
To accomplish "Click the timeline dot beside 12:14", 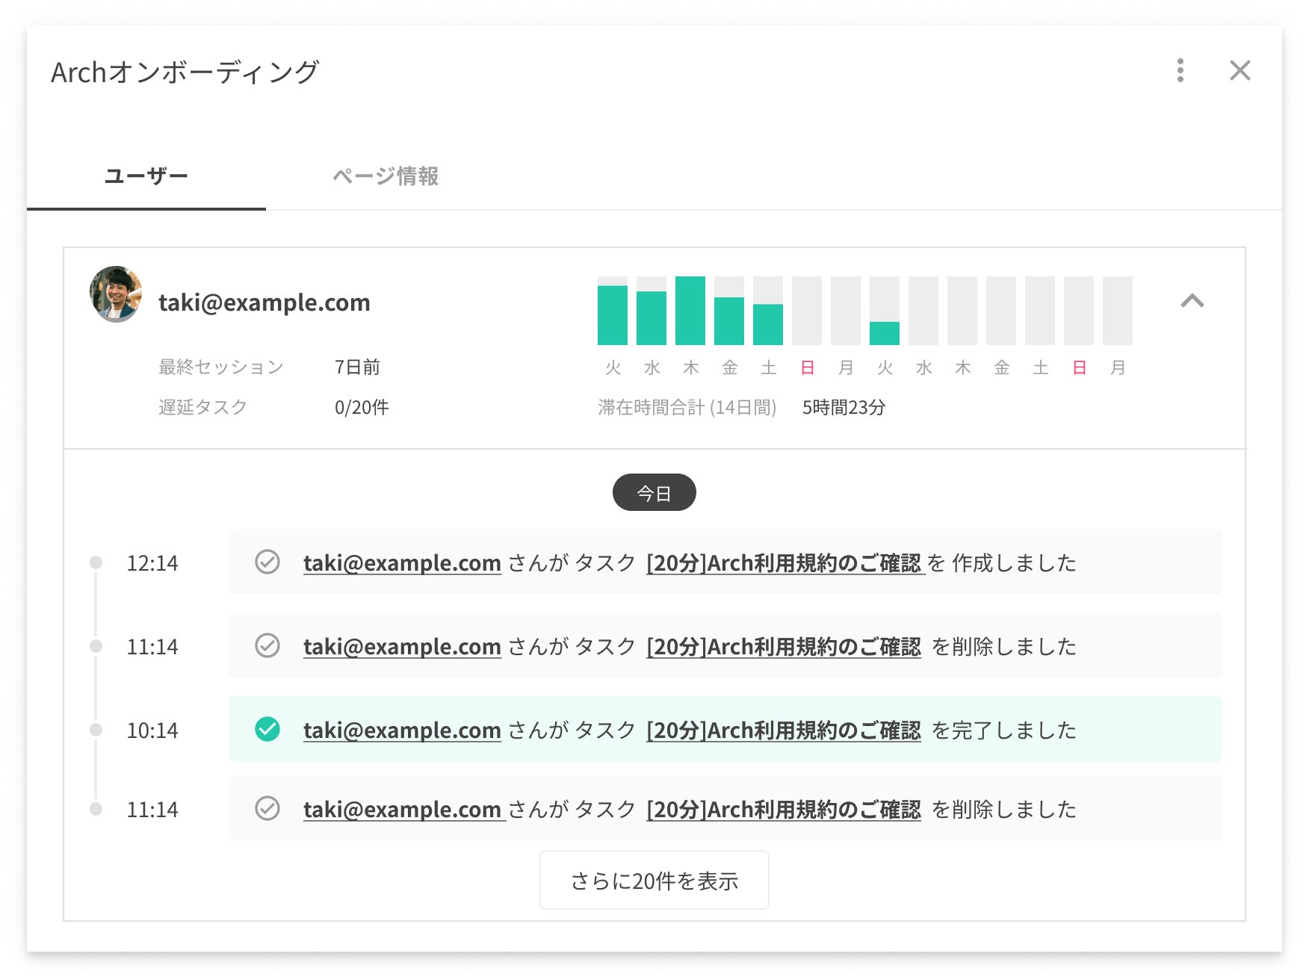I will pos(96,562).
